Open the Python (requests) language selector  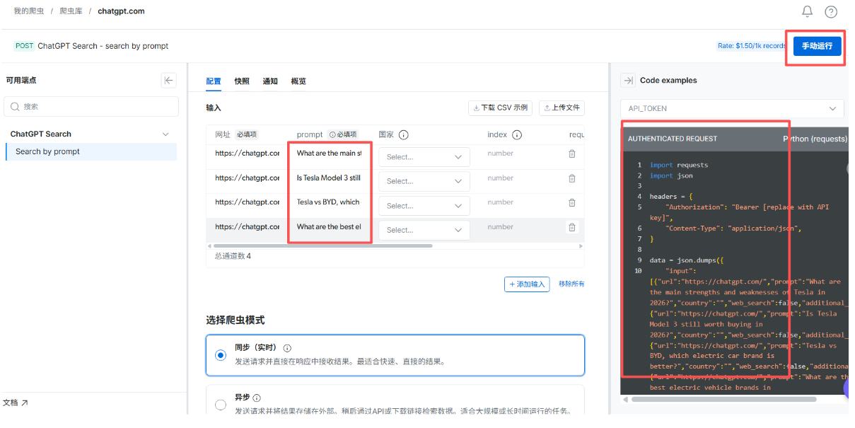point(815,139)
